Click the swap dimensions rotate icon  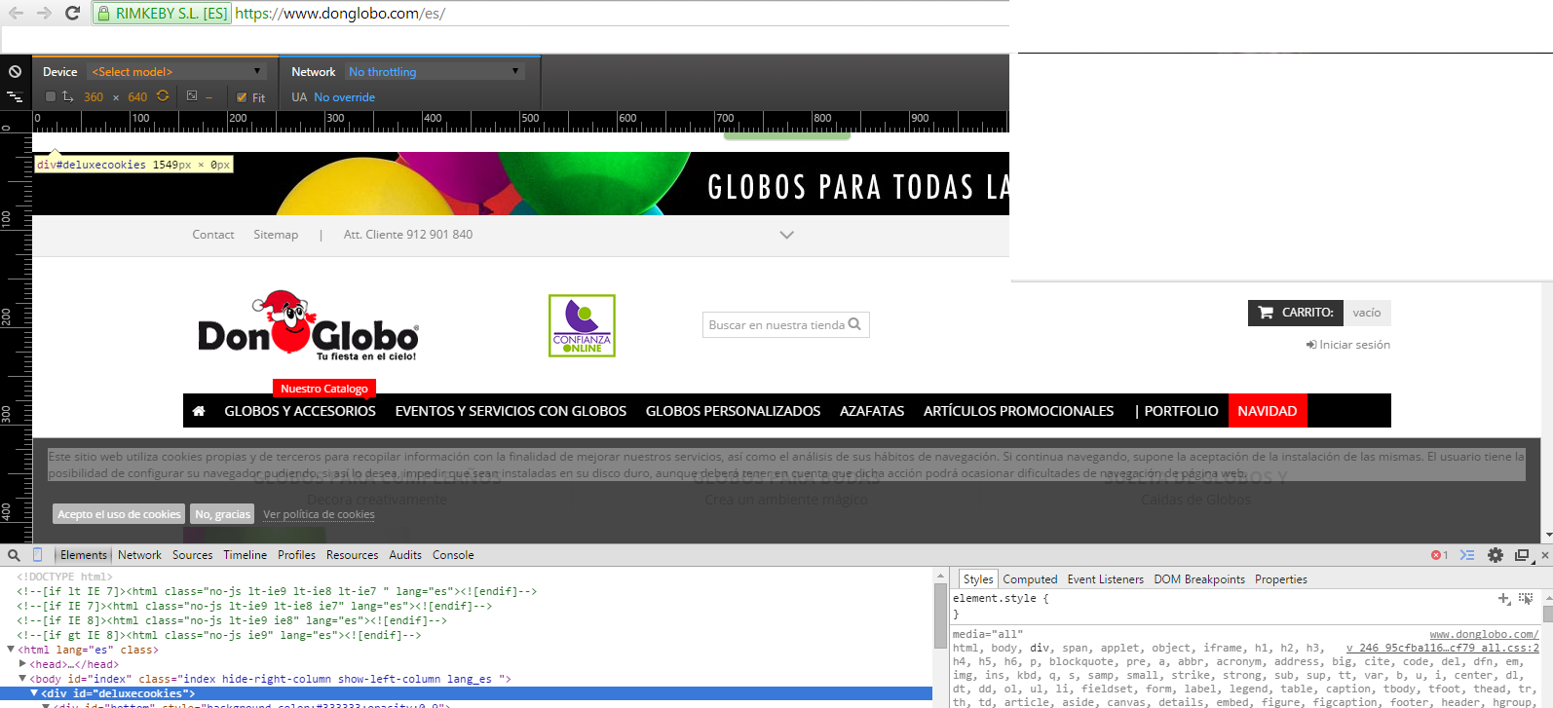click(163, 96)
